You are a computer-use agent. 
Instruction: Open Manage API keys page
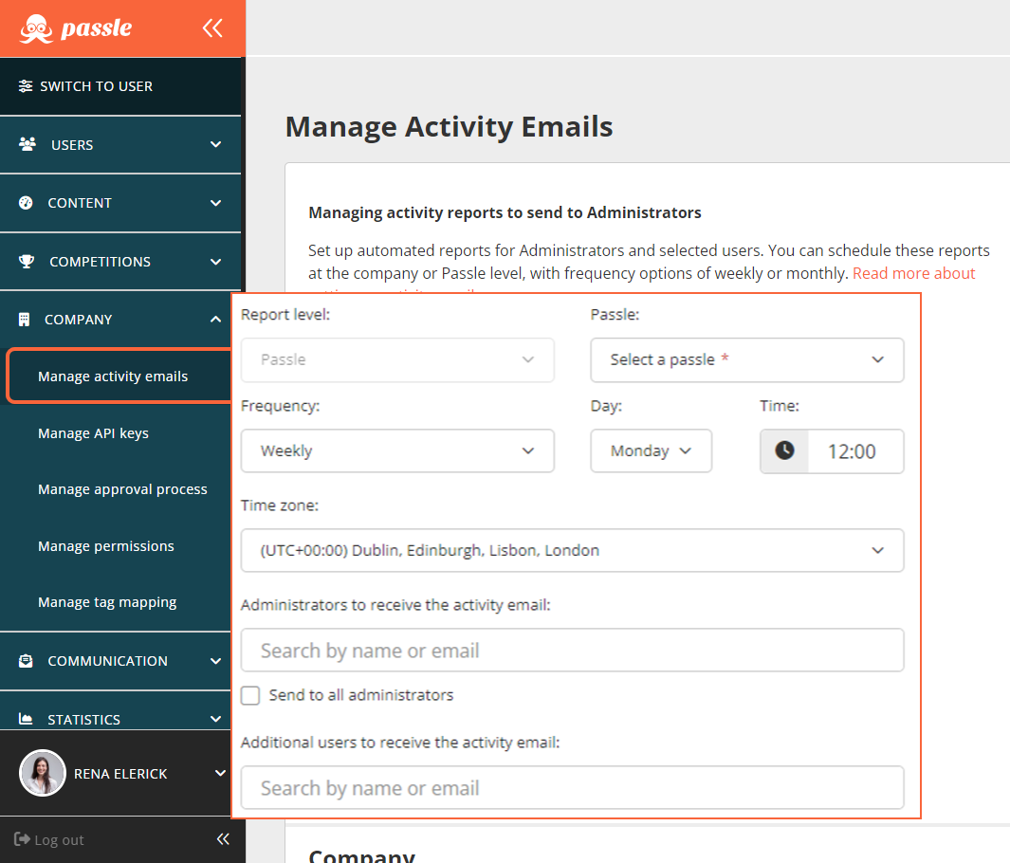pyautogui.click(x=93, y=433)
